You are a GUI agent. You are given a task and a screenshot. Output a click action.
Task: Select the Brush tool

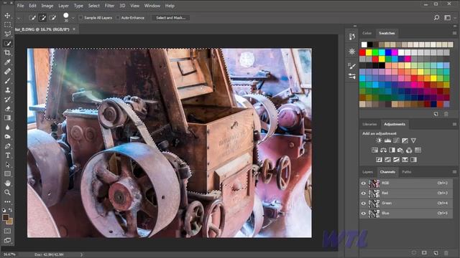[7, 81]
